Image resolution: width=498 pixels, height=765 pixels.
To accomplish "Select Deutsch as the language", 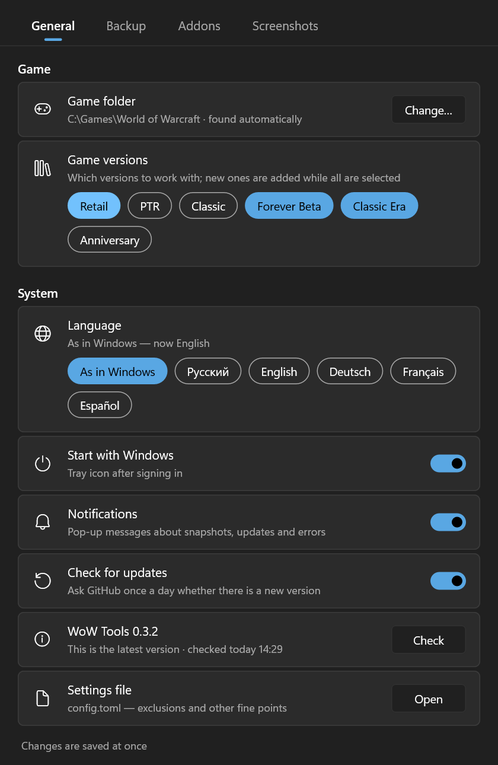I will coord(350,372).
